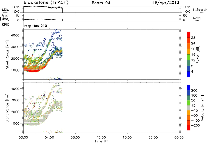Click the 'Nave' legend label
The image size is (207, 143).
[x=197, y=18]
